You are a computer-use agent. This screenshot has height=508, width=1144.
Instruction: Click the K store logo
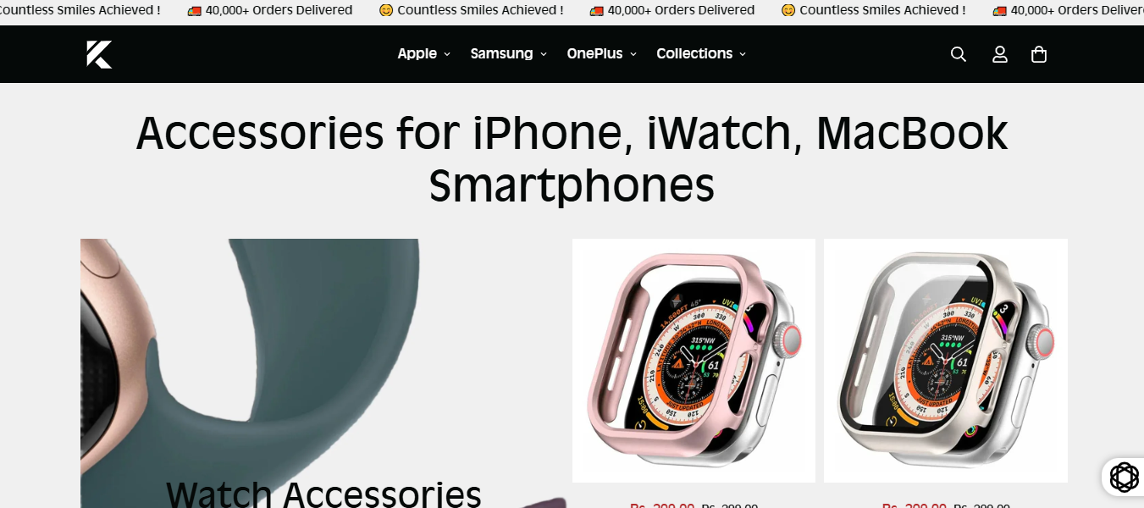(x=99, y=54)
